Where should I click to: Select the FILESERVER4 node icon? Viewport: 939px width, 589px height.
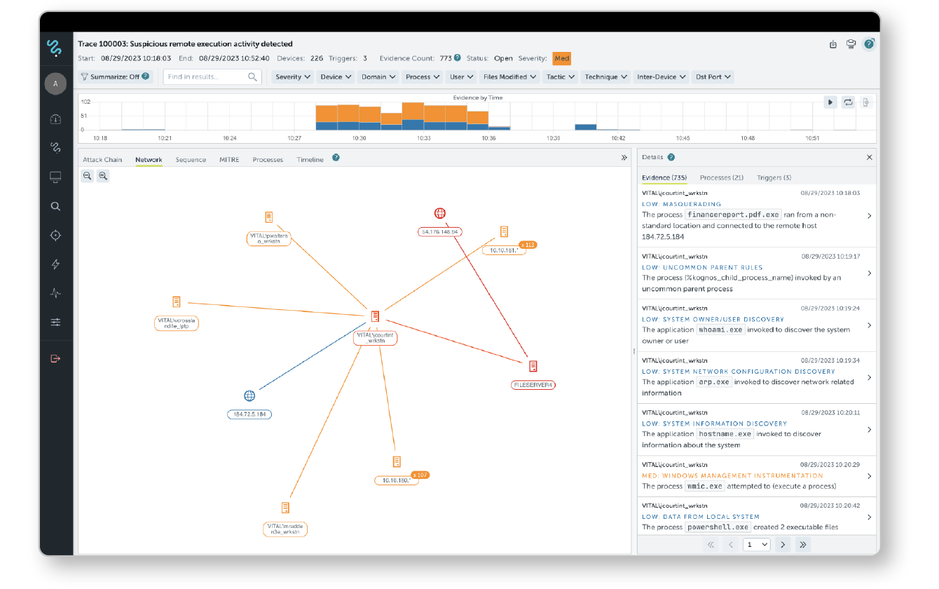coord(533,366)
